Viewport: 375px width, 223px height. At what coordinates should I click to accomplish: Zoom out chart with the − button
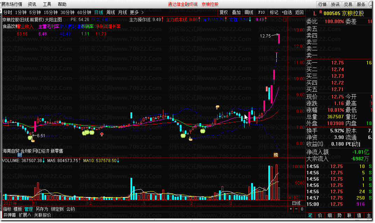pyautogui.click(x=296, y=209)
